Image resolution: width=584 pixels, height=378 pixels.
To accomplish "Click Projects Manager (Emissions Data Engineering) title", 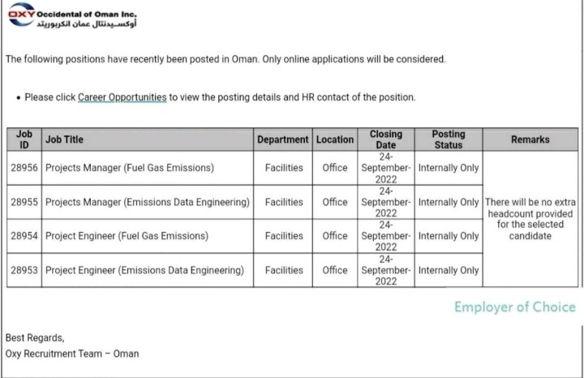I will [147, 202].
